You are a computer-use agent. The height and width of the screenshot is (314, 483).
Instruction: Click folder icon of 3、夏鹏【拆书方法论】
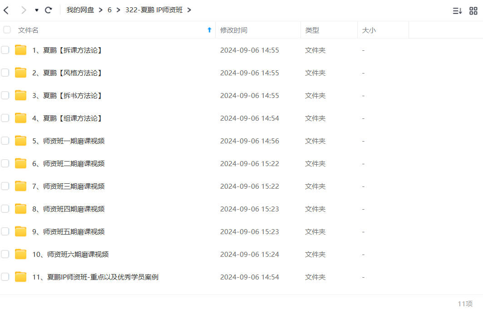pos(20,95)
